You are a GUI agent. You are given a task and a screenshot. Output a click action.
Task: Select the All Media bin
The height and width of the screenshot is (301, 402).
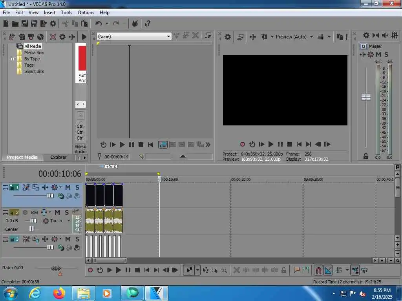point(33,46)
